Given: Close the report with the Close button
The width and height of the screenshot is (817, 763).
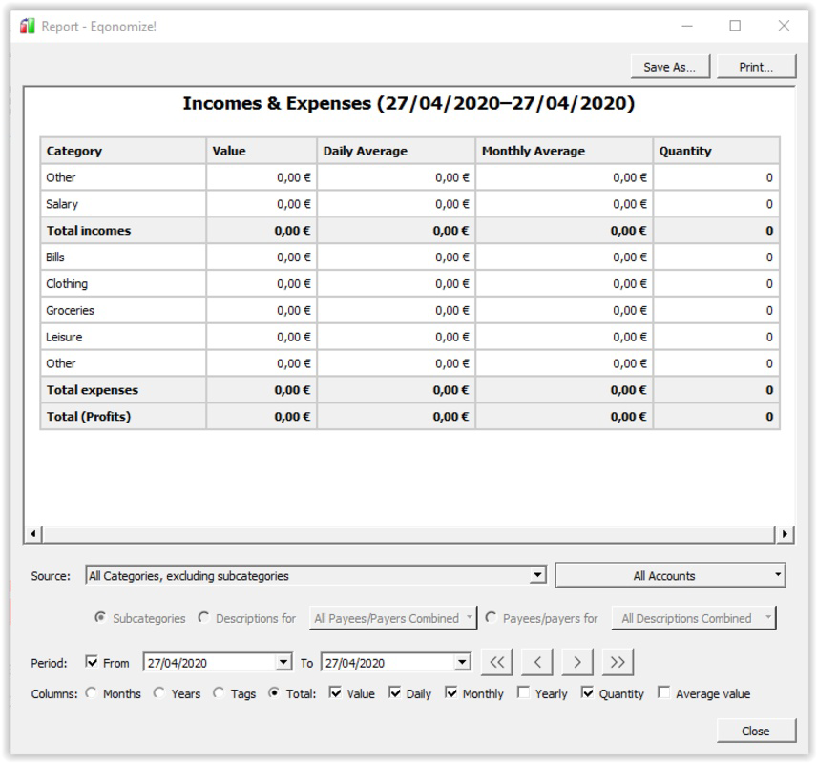Looking at the screenshot, I should pos(756,731).
